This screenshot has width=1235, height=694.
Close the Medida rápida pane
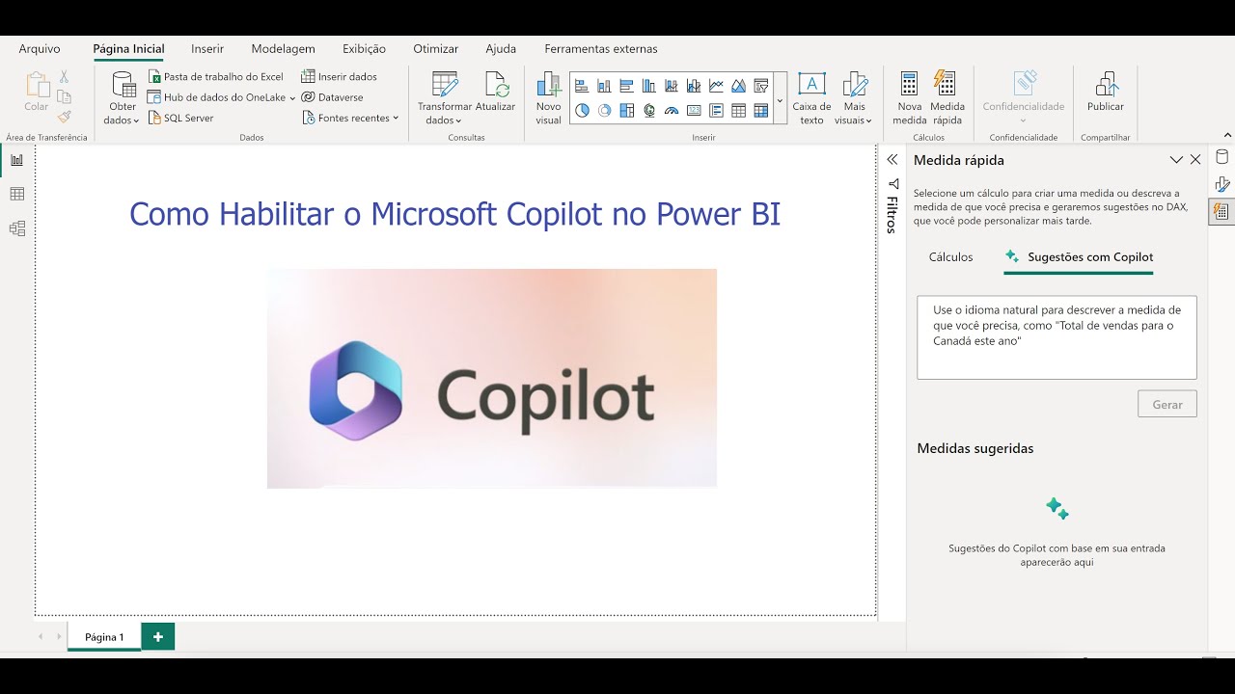pos(1195,160)
